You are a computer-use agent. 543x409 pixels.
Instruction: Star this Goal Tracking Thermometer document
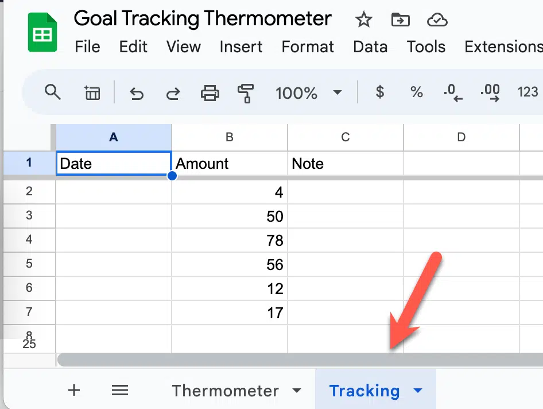363,20
